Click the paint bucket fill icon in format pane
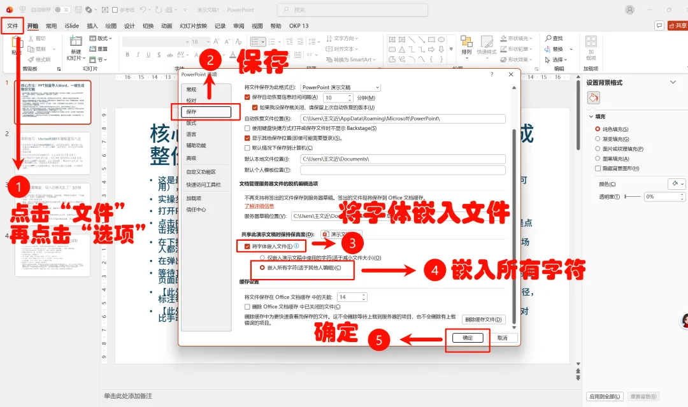Screen dimensions: 688x407 tap(593, 98)
